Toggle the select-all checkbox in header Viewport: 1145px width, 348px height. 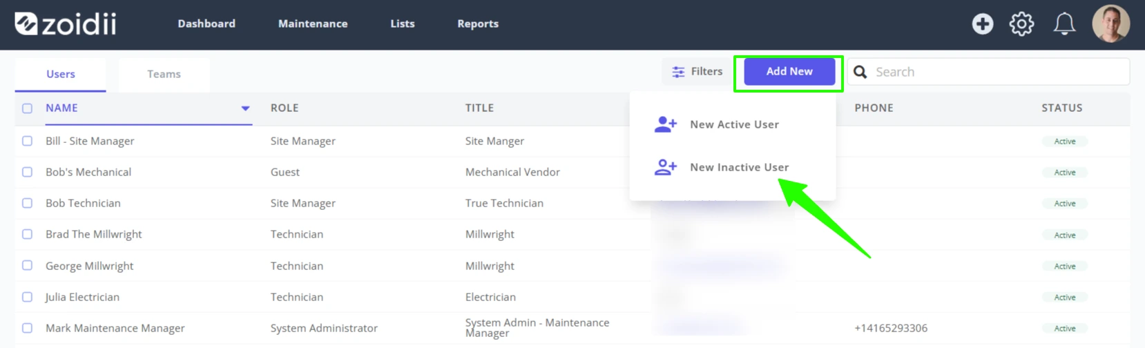click(x=27, y=108)
